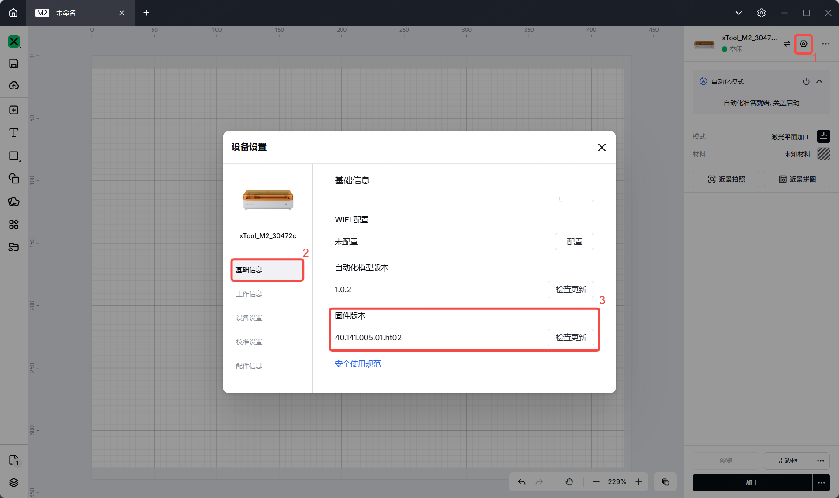Zoom out with the minus icon
Screen dimensions: 839x498
(x=596, y=482)
